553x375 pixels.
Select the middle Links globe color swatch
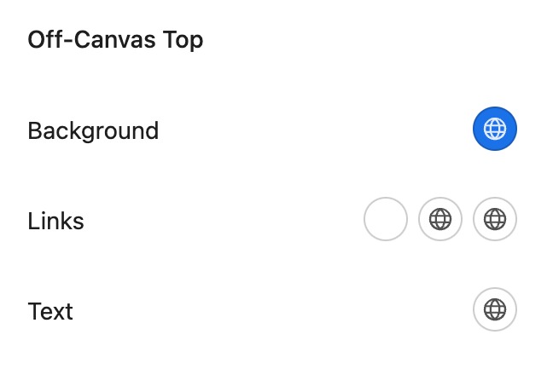pyautogui.click(x=440, y=219)
